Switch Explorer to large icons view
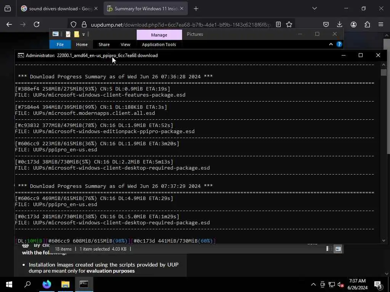 (338, 249)
